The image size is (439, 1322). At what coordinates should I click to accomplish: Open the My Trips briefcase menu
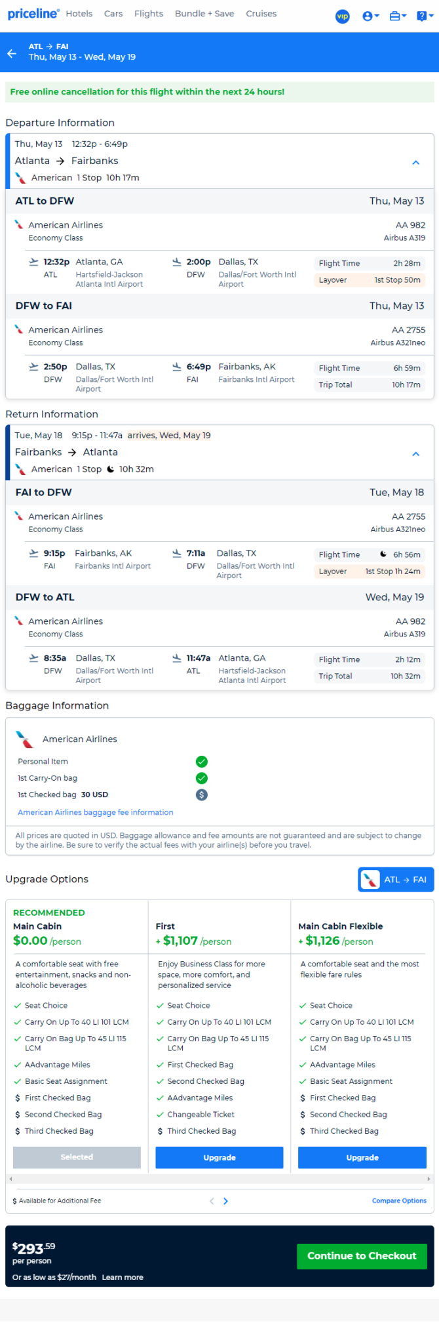pos(398,16)
